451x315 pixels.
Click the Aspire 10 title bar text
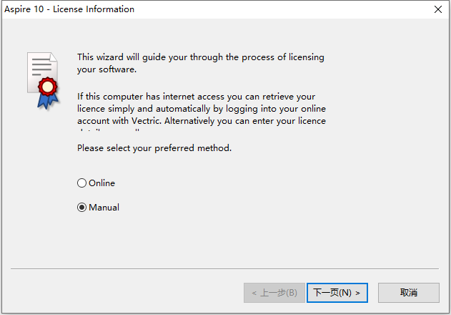tap(69, 9)
